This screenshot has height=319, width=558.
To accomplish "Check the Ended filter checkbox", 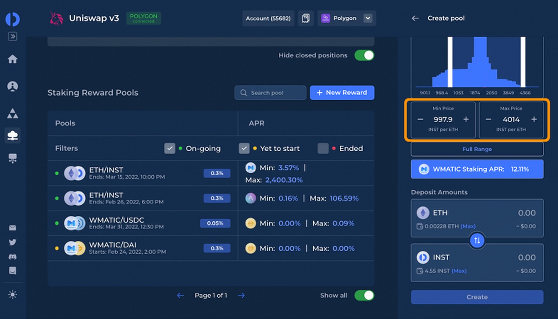I will coord(323,149).
